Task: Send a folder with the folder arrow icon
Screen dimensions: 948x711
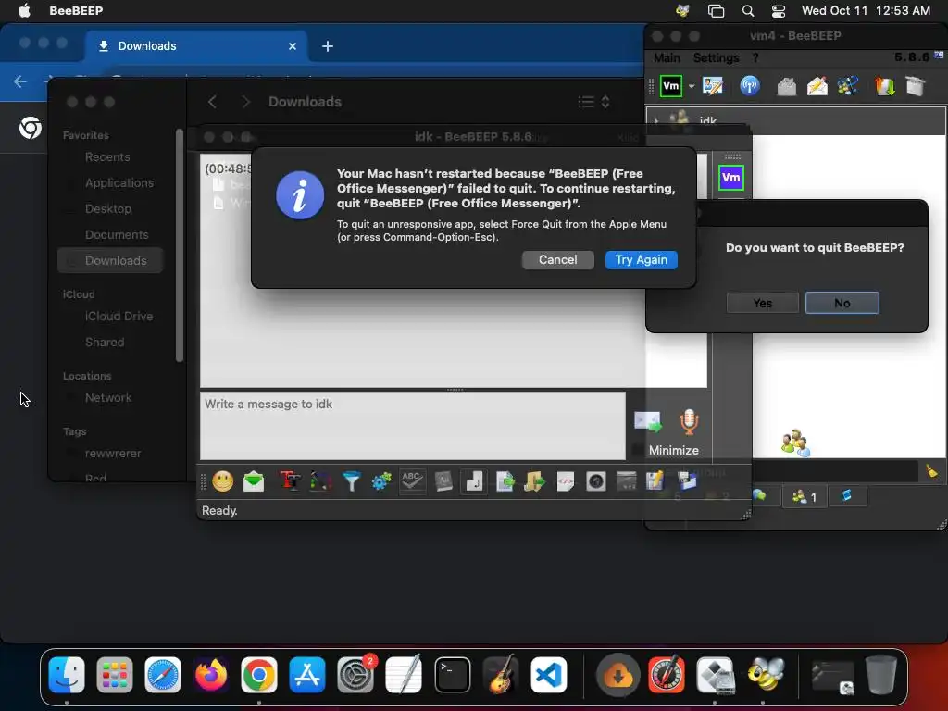Action: pos(534,481)
